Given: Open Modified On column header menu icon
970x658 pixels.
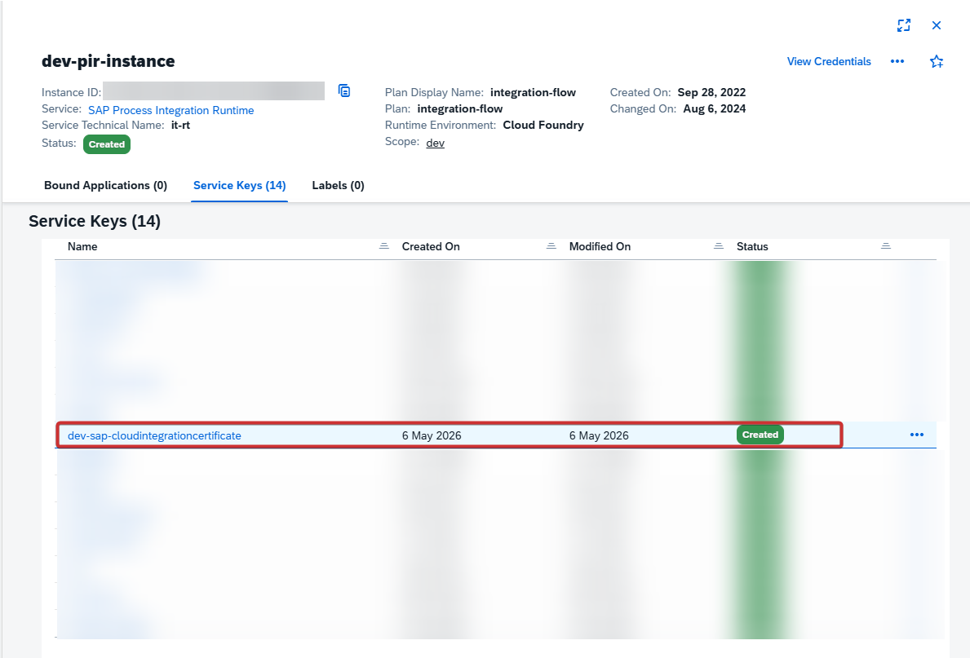Looking at the screenshot, I should pos(718,246).
